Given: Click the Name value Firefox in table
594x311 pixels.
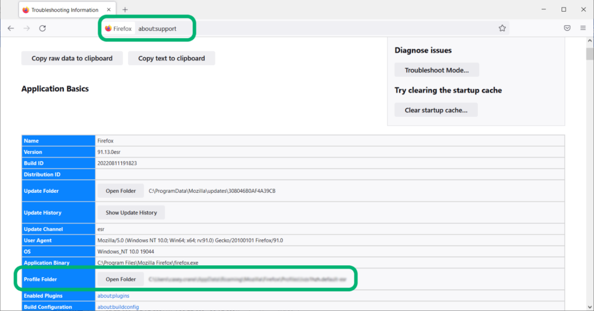Looking at the screenshot, I should click(x=106, y=141).
